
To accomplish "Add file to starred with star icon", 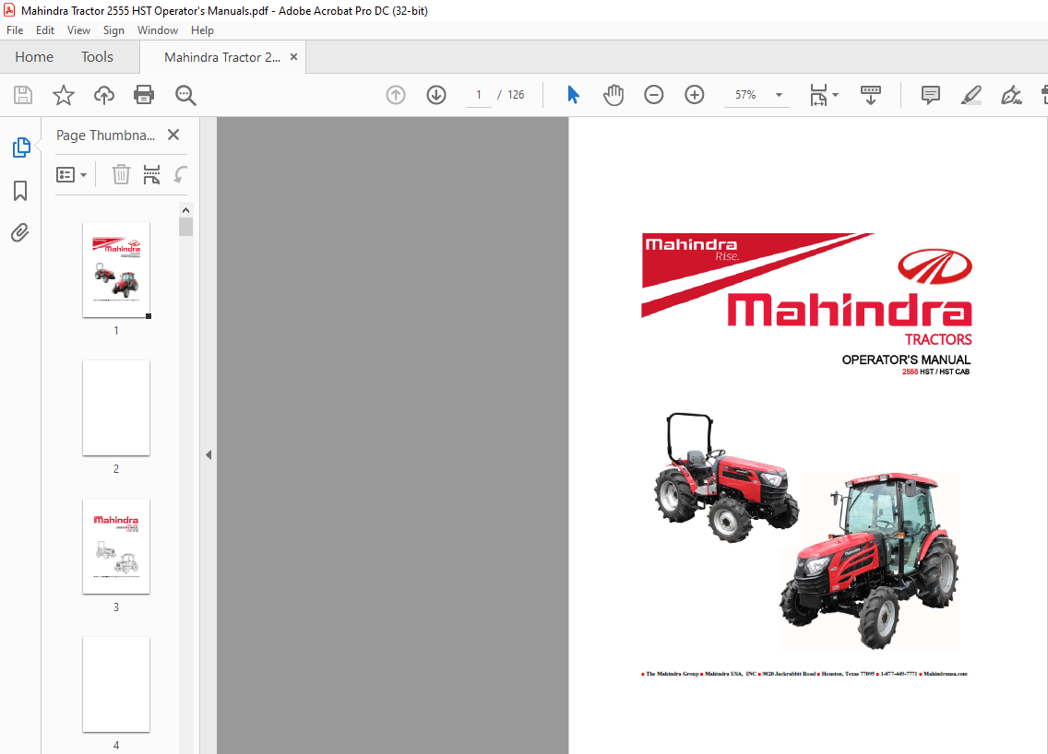I will coord(64,95).
